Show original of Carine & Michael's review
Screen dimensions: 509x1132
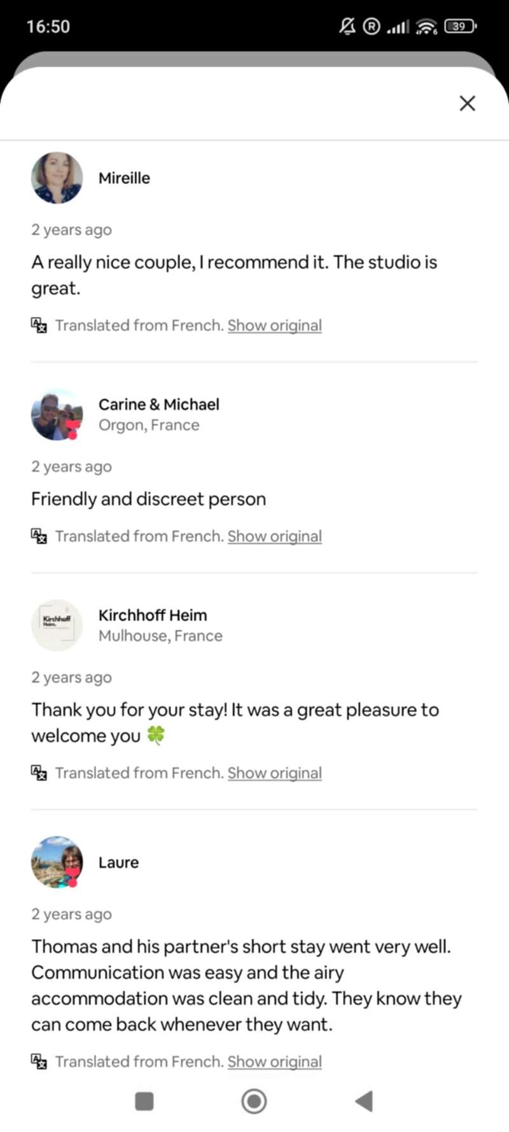click(274, 536)
